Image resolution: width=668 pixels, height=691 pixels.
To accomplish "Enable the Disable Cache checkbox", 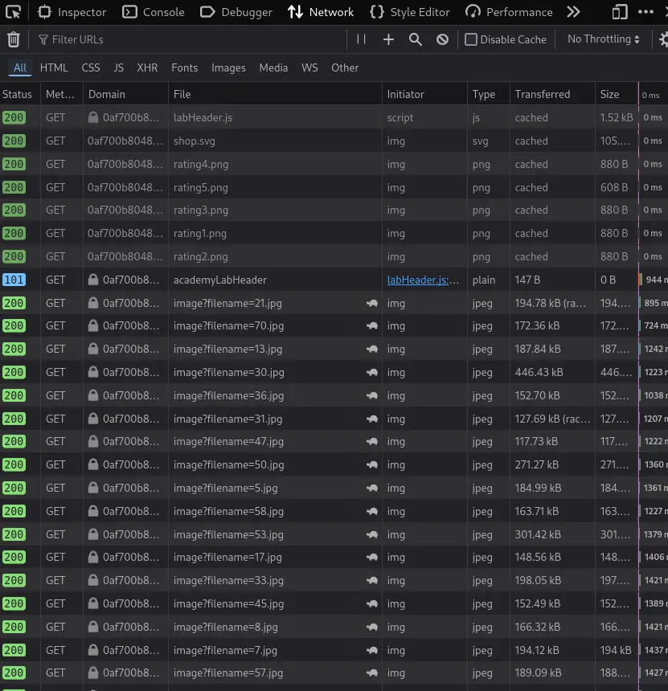I will (471, 39).
